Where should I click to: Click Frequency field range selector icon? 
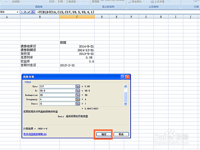pos(77,99)
